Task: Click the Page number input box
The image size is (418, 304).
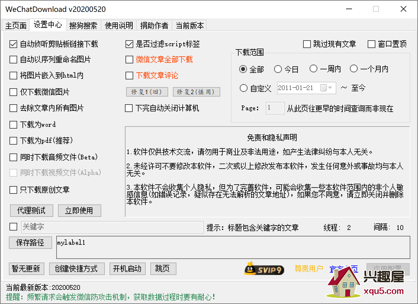Action: point(275,108)
